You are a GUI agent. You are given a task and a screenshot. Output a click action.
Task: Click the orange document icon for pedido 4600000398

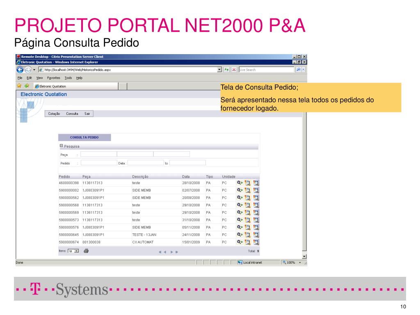point(248,183)
